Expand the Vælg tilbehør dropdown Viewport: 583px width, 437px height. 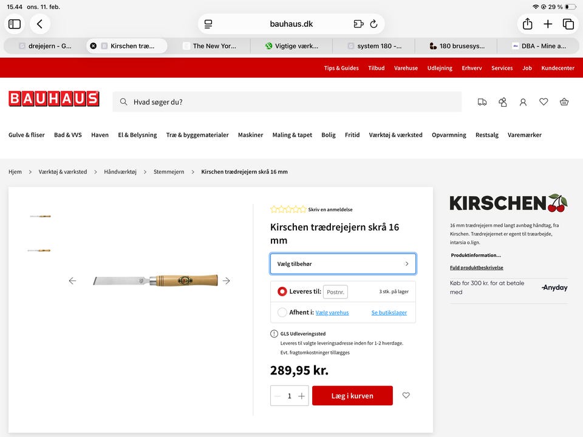pyautogui.click(x=343, y=264)
